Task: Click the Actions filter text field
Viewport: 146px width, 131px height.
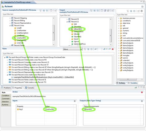Action: (130, 15)
